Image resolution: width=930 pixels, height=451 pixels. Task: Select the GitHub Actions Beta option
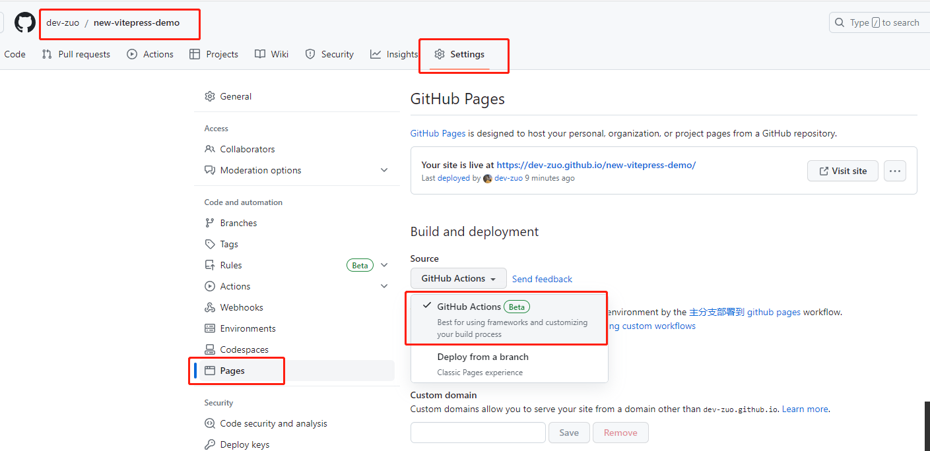[510, 319]
